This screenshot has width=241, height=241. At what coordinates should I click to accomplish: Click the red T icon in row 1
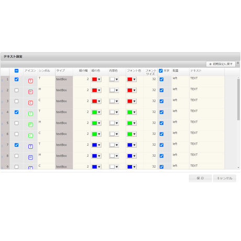(30, 81)
